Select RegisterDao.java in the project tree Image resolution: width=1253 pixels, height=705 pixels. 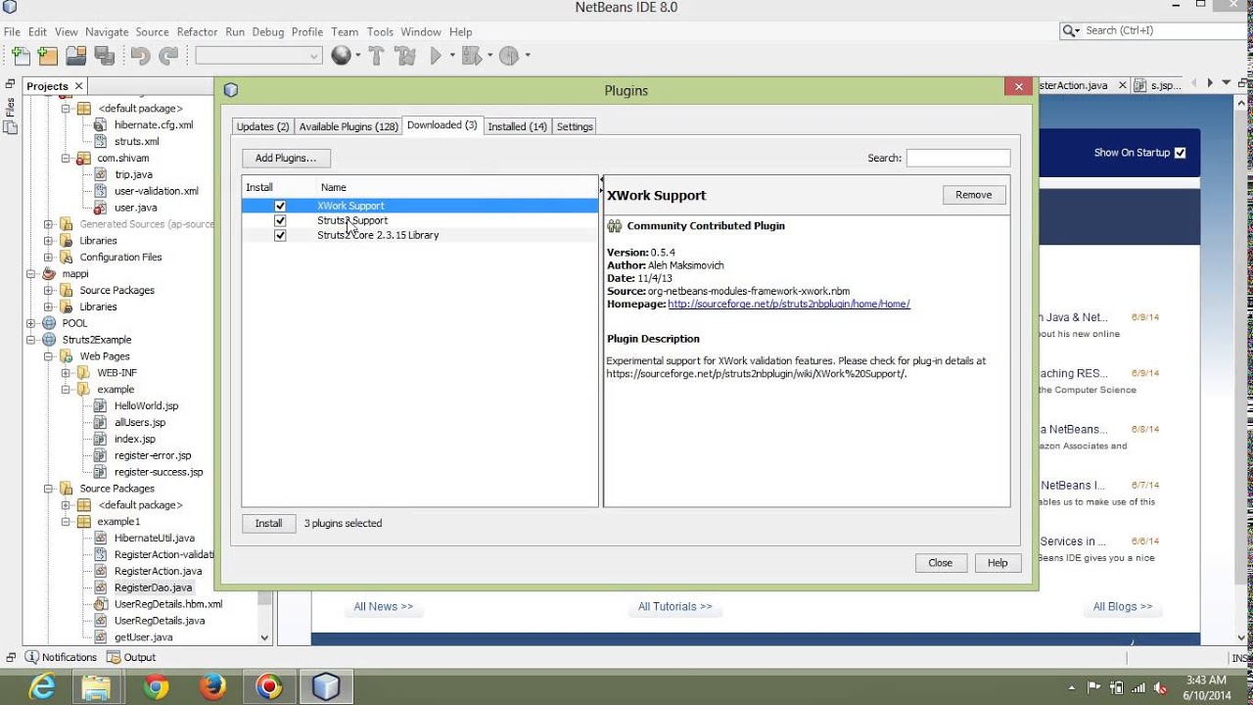coord(153,587)
